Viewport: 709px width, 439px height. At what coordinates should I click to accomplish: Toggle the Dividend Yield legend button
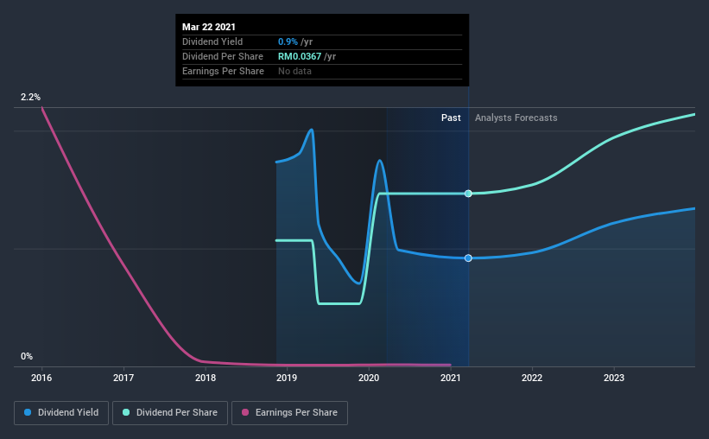[x=61, y=413]
